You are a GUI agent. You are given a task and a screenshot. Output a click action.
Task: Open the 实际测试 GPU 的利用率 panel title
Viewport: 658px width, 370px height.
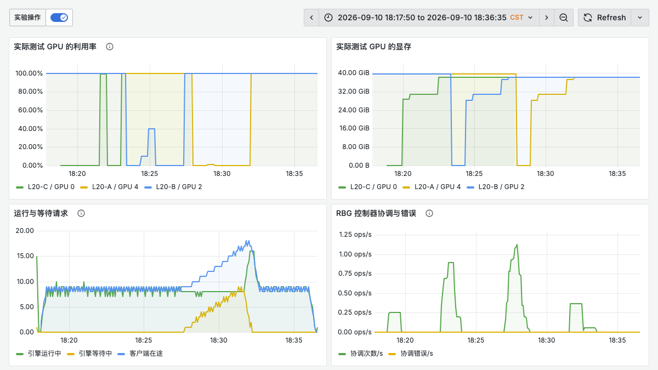[x=55, y=47]
